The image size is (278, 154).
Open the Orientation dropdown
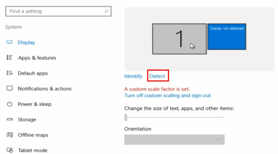[174, 140]
